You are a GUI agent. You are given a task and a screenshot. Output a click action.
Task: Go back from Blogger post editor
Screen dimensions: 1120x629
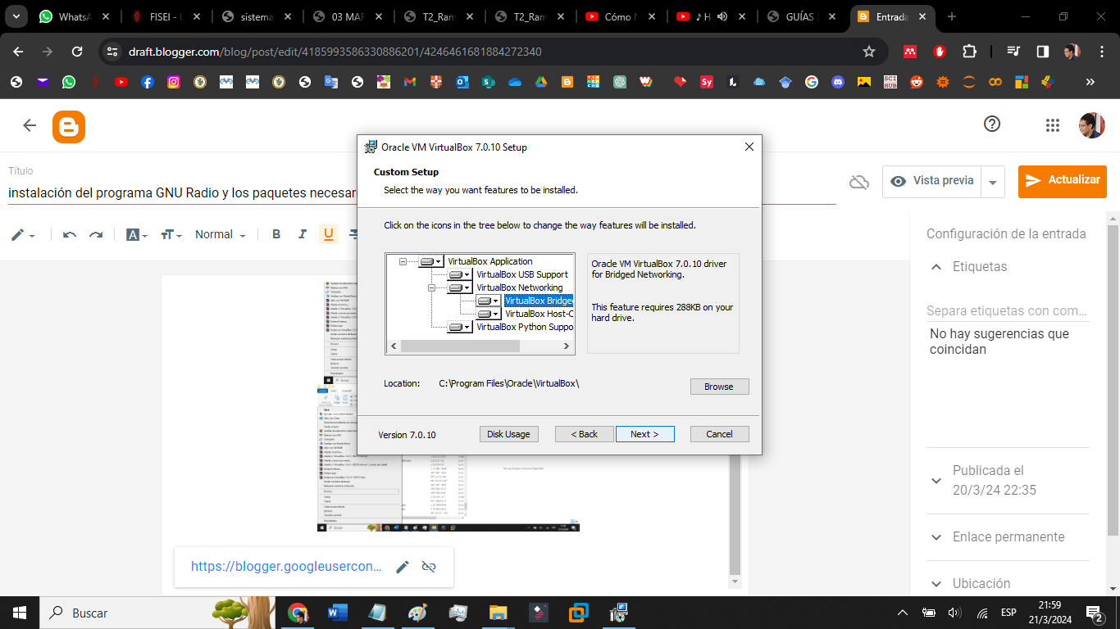click(30, 125)
